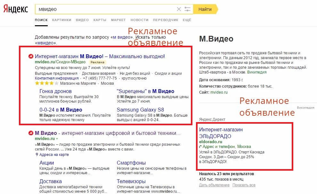Open the Новости tab

point(140,20)
